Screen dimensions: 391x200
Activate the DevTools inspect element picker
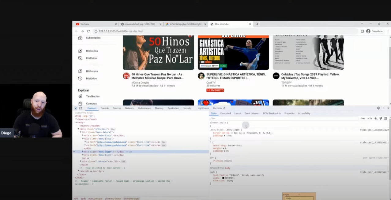[75, 108]
